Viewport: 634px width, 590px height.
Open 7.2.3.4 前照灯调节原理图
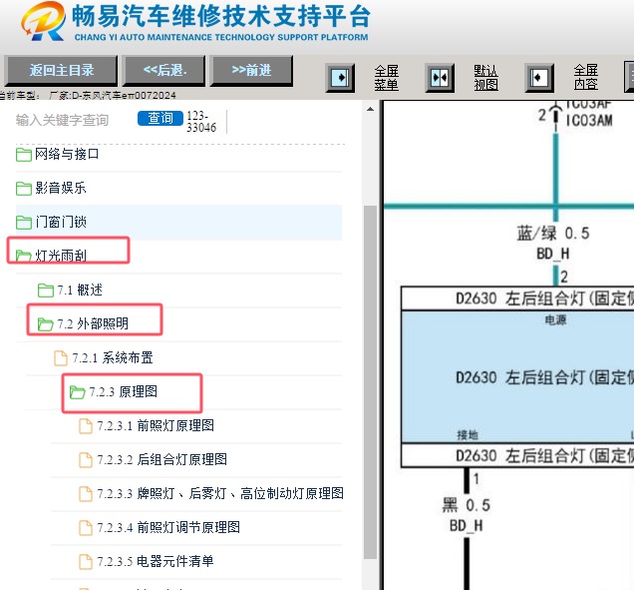click(x=168, y=528)
